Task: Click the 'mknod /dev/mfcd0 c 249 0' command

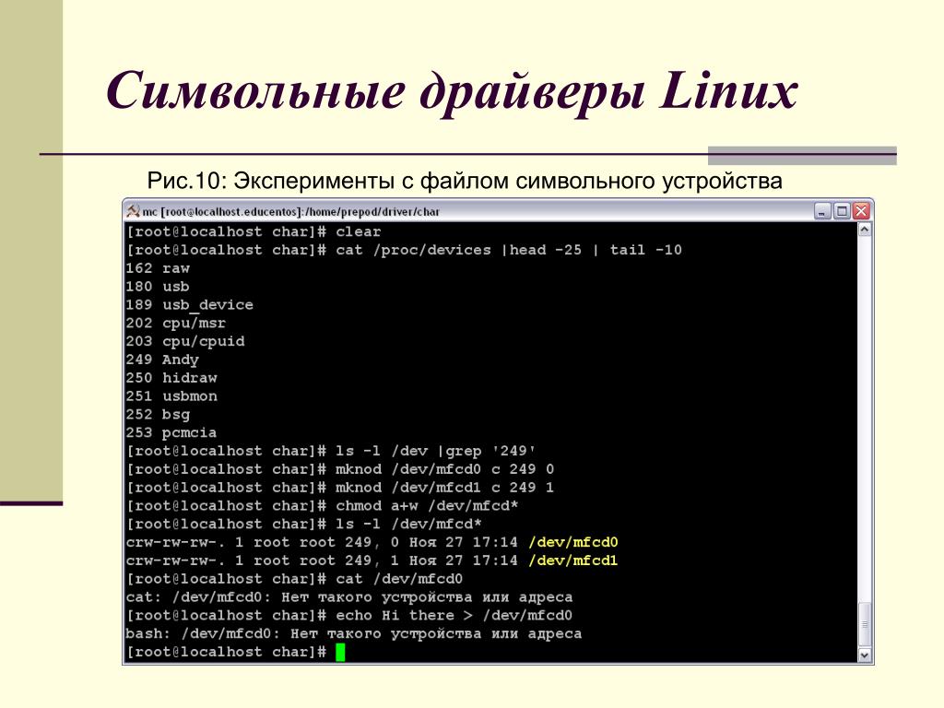Action: click(445, 469)
